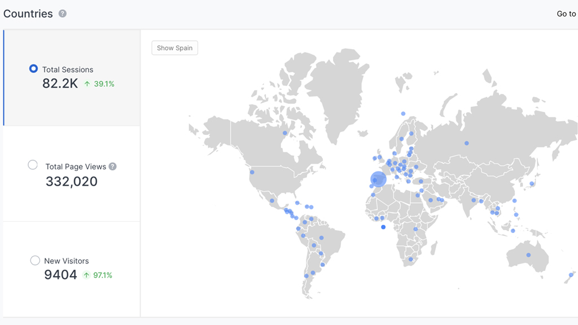Click the dark blue dot south of West Africa
578x325 pixels.
[383, 227]
